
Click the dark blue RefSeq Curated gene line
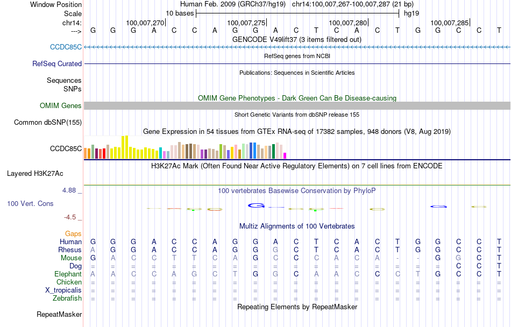tap(297, 64)
